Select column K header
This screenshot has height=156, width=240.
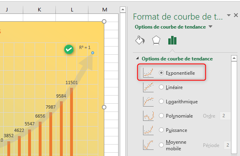pyautogui.click(x=40, y=10)
